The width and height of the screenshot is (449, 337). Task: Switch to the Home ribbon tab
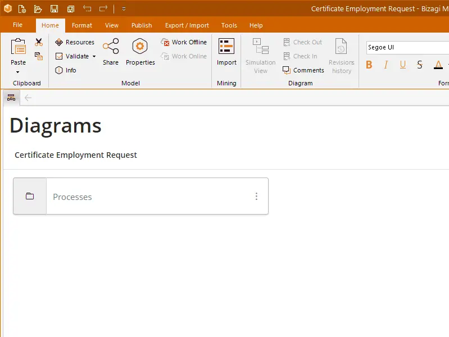(50, 25)
